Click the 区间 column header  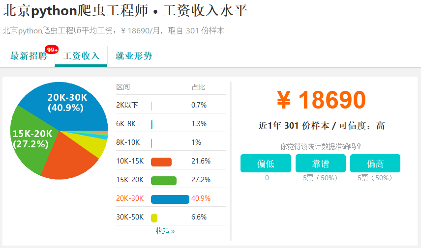click(123, 87)
